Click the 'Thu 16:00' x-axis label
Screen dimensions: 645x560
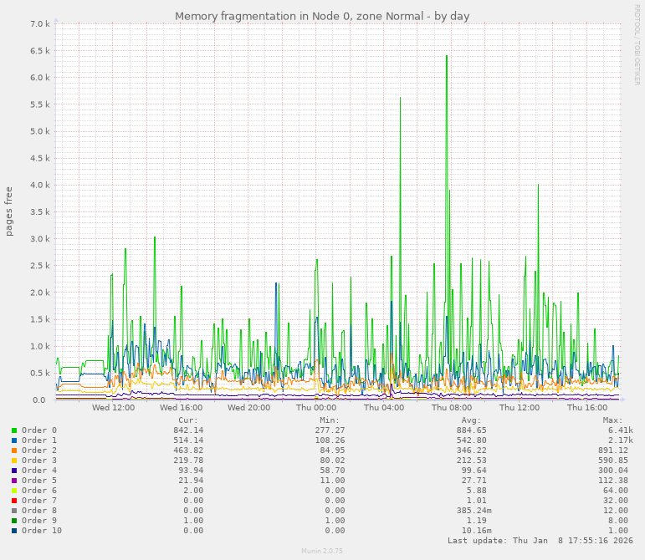coord(587,408)
